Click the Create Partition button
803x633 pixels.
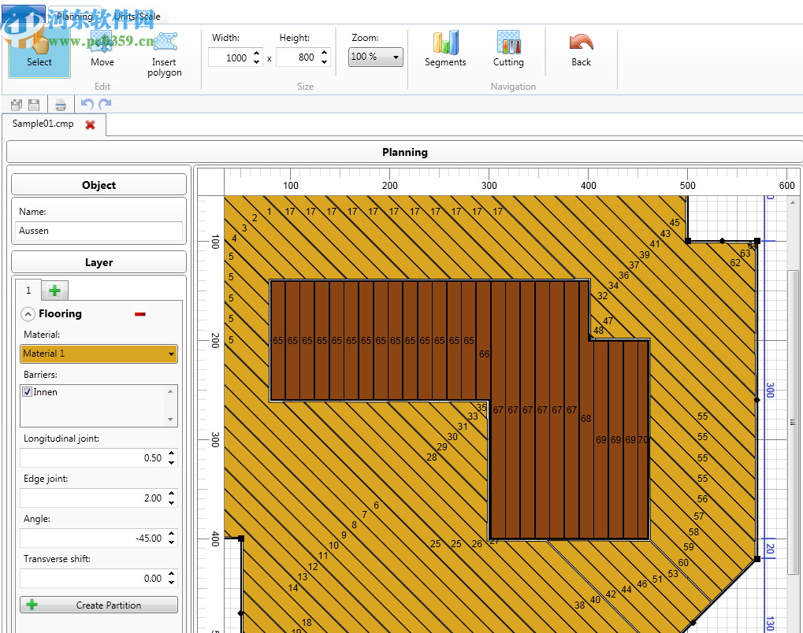tap(99, 605)
